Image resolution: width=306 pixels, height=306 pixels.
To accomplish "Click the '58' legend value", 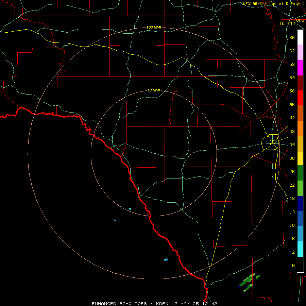I will 292,64.
